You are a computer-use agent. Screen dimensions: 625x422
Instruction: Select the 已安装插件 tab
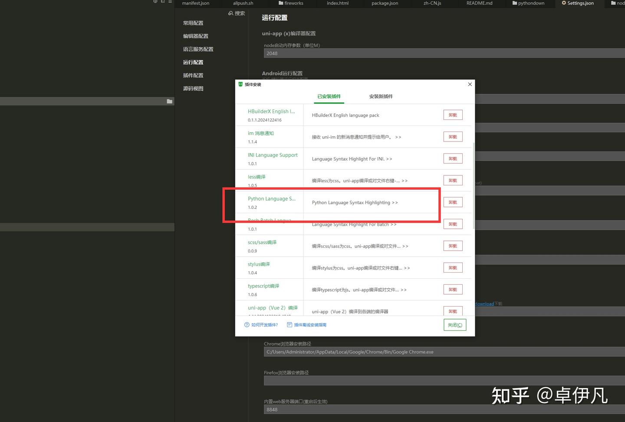pyautogui.click(x=329, y=96)
